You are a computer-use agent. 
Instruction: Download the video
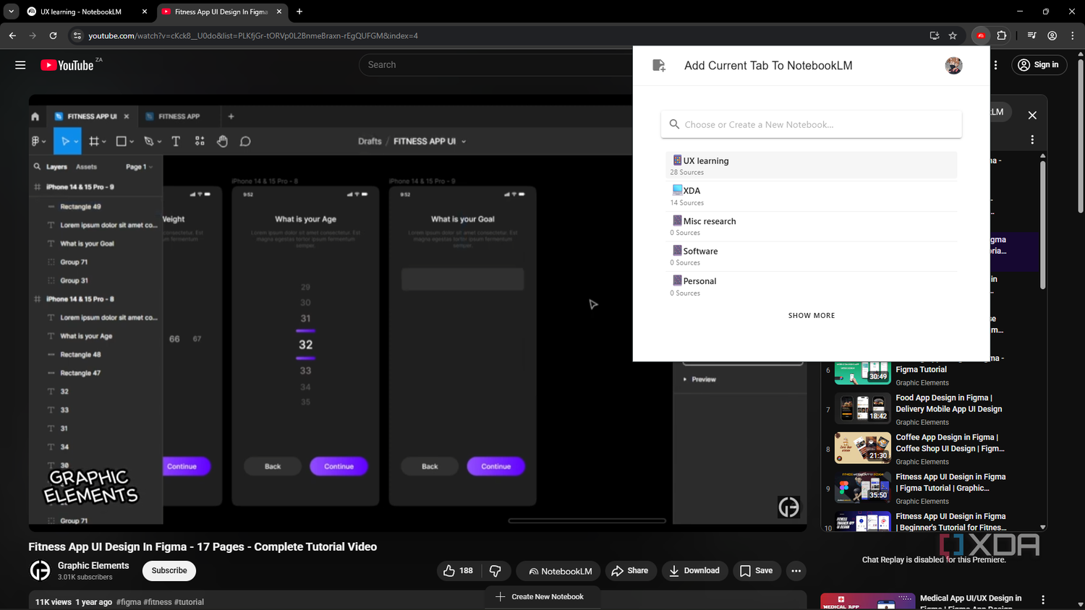pyautogui.click(x=694, y=571)
